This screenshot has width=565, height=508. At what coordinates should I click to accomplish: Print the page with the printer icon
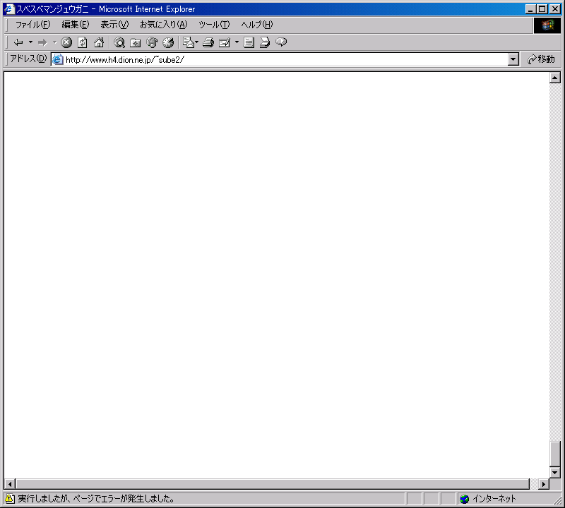208,42
